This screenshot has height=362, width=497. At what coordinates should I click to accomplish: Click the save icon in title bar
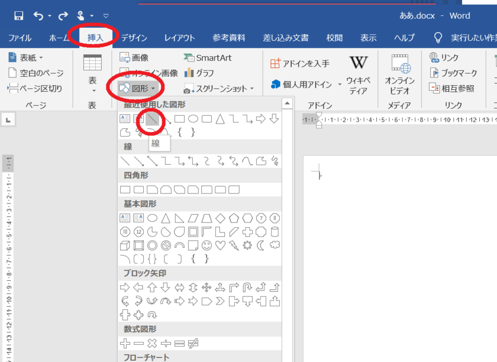[x=18, y=15]
